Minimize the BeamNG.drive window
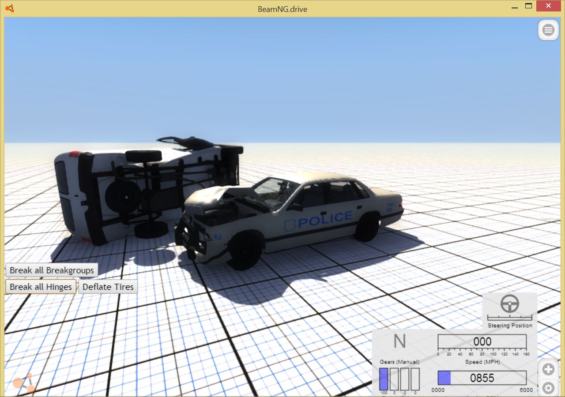 (x=514, y=7)
